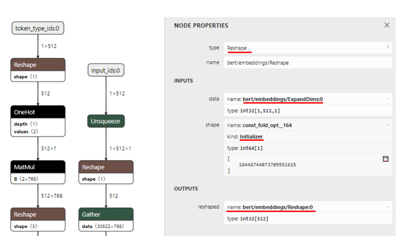The width and height of the screenshot is (399, 242).
Task: Open the depth attribute of OneHot
Action: point(26,124)
